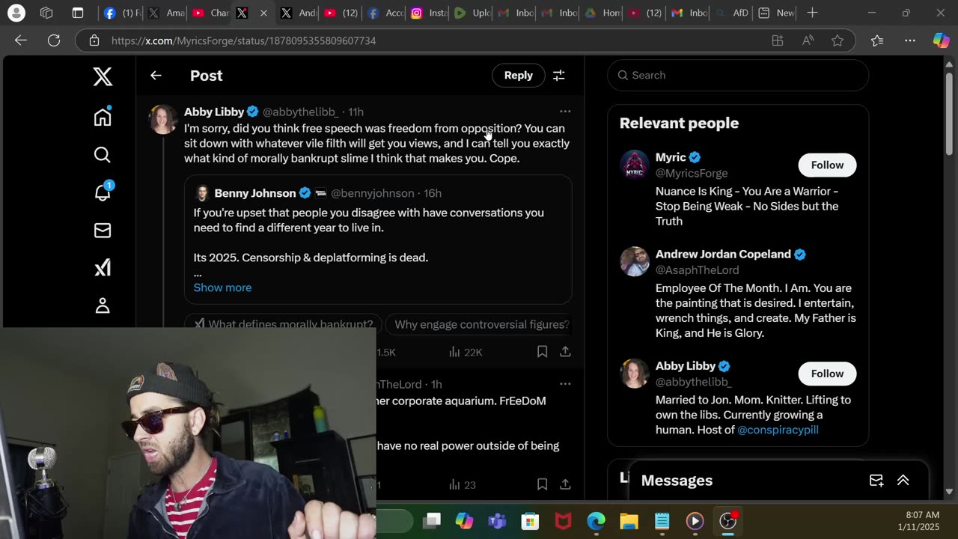
Task: Compose new message in Messages drawer
Action: pos(876,481)
